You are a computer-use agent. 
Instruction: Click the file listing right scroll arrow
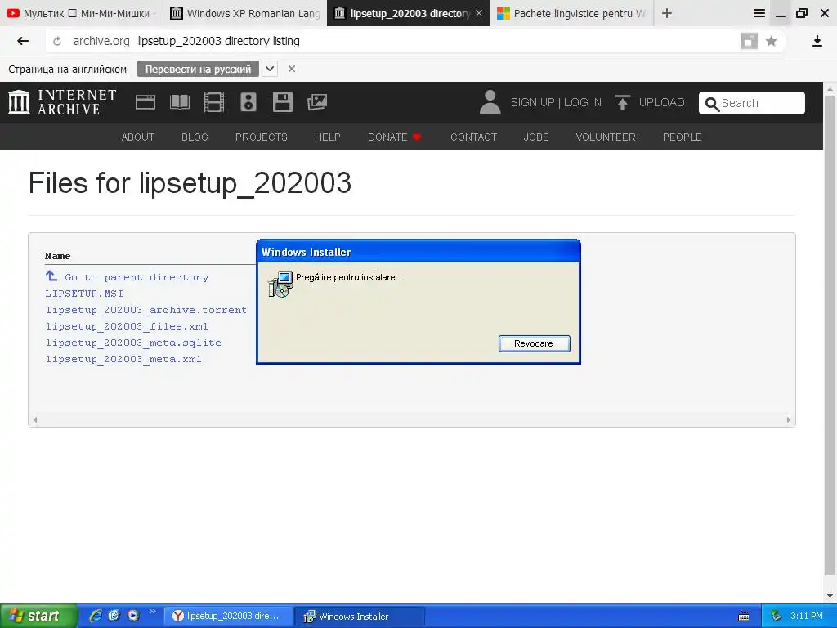[789, 419]
